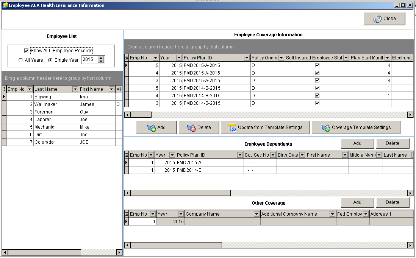Click Employee List grid column chooser icon
Screen dimensions: 416x258
[x=4, y=89]
